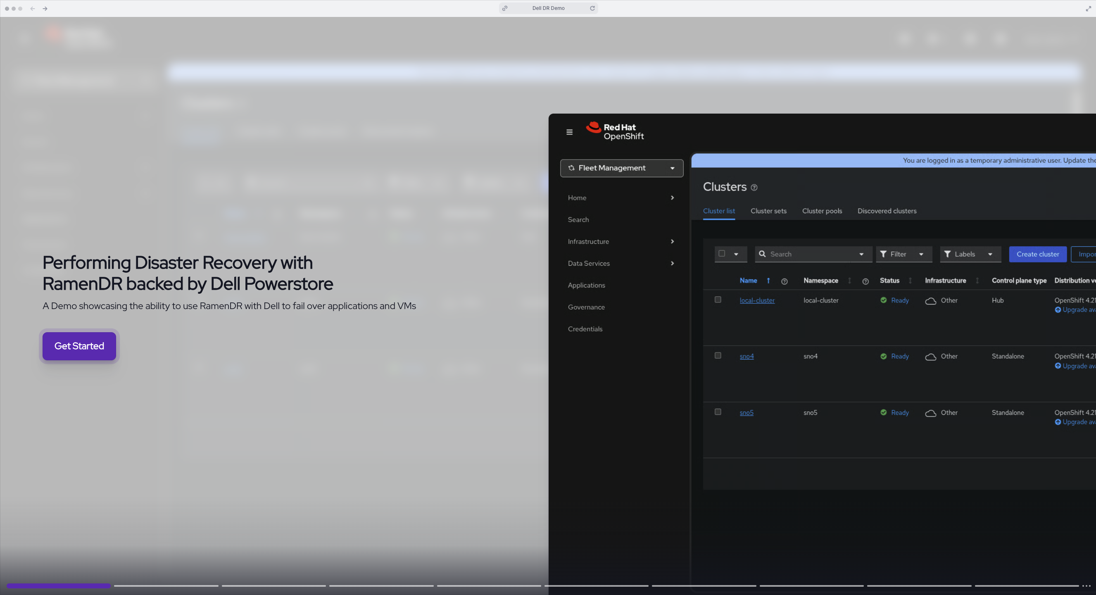Open the Fleet Management perspective dropdown

(622, 168)
